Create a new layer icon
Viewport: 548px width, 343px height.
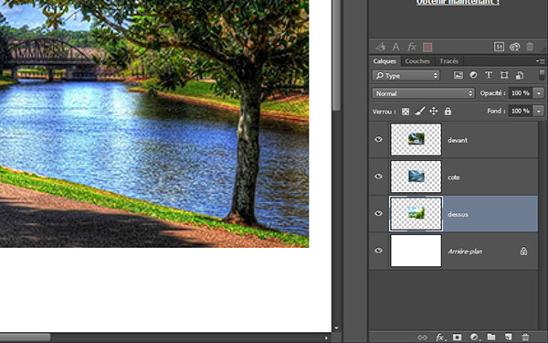tap(508, 337)
